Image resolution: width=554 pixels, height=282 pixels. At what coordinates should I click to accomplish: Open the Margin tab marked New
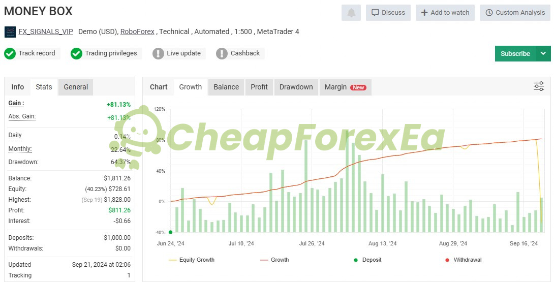coord(345,87)
